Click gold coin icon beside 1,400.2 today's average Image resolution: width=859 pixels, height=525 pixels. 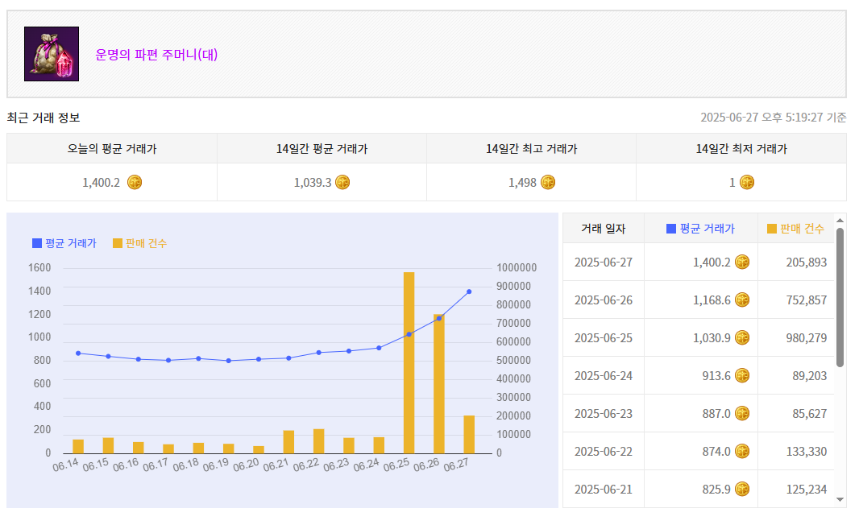pyautogui.click(x=135, y=182)
